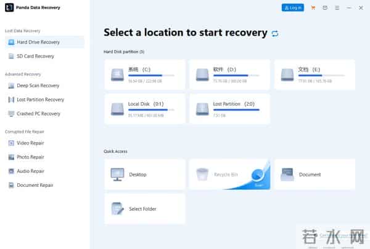Open Select Folder in Quick Access
370x249 pixels.
click(x=144, y=209)
